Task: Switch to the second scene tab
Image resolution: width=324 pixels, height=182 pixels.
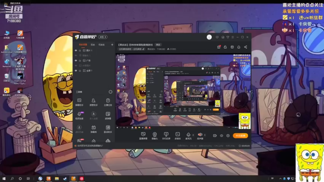Action: (x=93, y=44)
